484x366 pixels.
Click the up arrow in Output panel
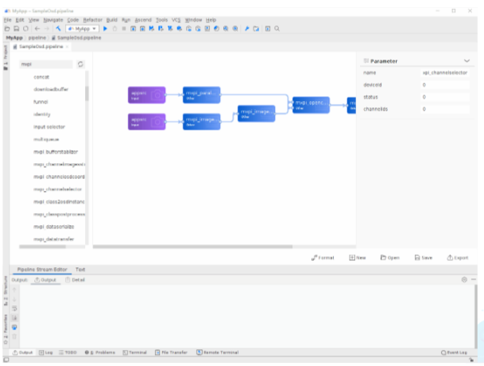14,290
